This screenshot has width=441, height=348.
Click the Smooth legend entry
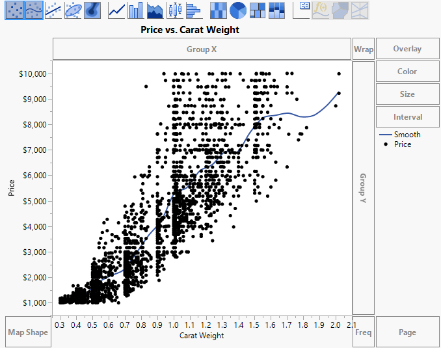(400, 135)
